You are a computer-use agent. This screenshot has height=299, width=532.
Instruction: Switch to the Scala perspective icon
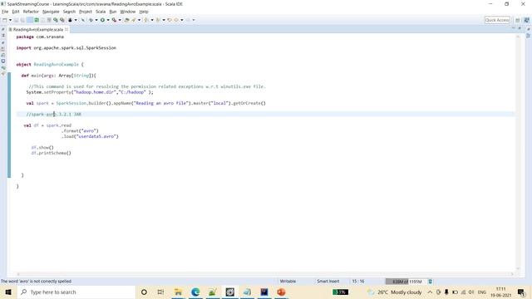526,20
